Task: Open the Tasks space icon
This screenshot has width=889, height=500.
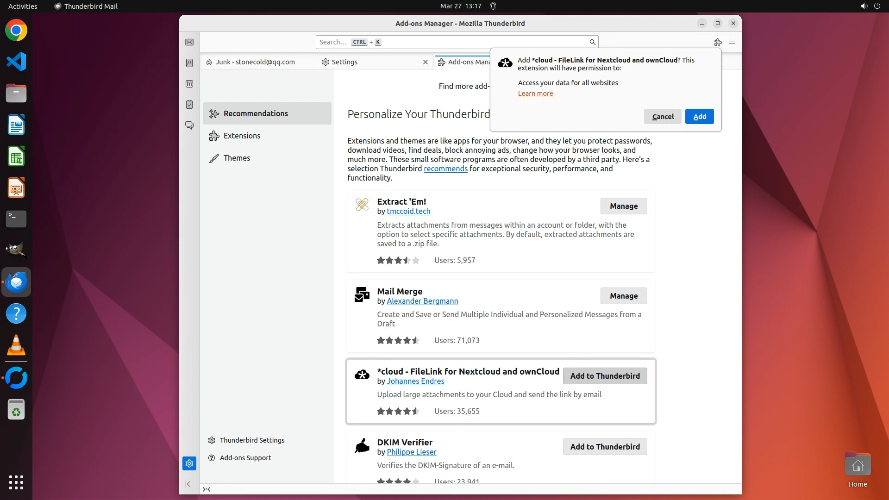Action: [189, 105]
